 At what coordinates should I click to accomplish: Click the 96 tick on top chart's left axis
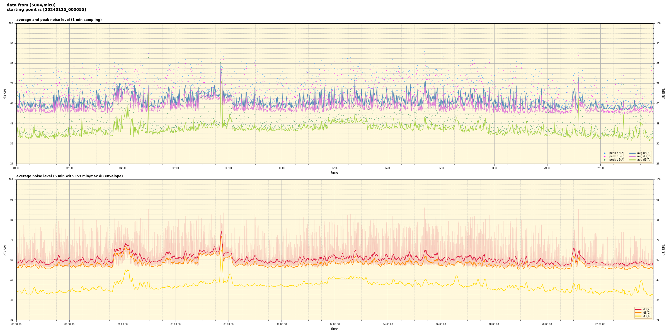pos(12,43)
